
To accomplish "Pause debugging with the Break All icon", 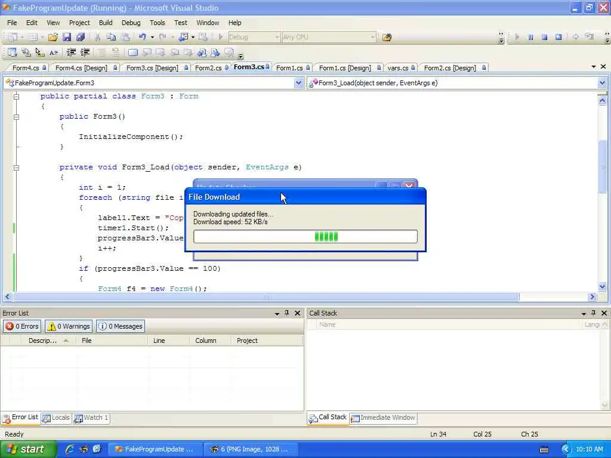I will [x=530, y=37].
